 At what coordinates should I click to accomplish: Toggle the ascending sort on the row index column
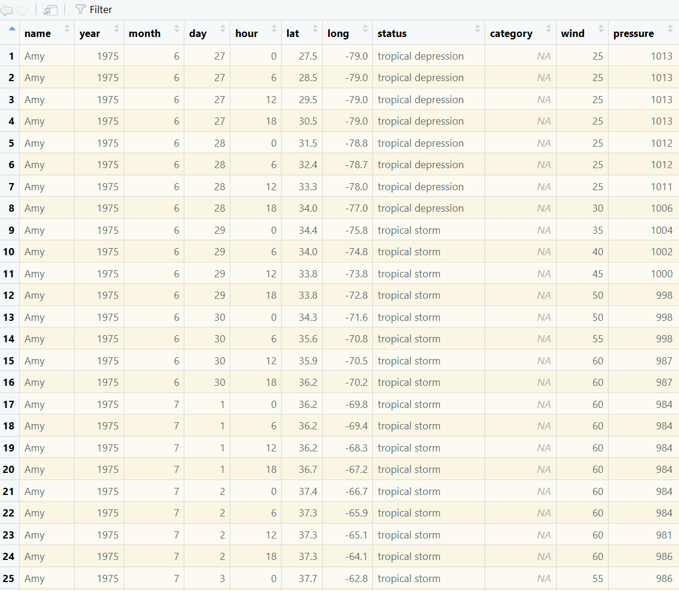[x=12, y=29]
